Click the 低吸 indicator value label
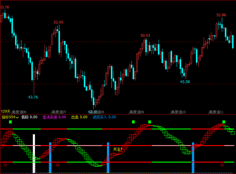The image size is (236, 174). pyautogui.click(x=29, y=117)
